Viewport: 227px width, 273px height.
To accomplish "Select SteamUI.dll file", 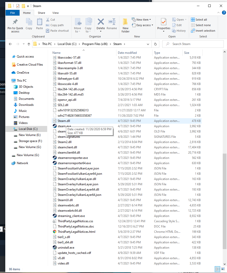I will pyautogui.click(x=127, y=200).
